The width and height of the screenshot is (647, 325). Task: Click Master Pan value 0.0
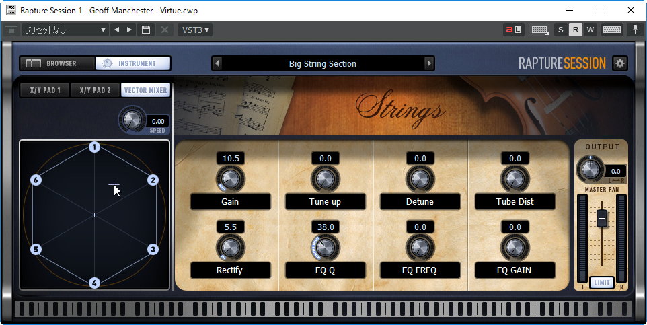pos(615,171)
